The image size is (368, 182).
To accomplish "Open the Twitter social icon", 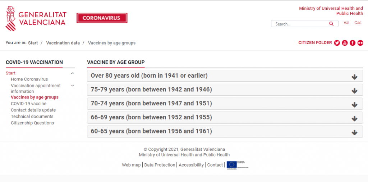I will click(x=337, y=43).
